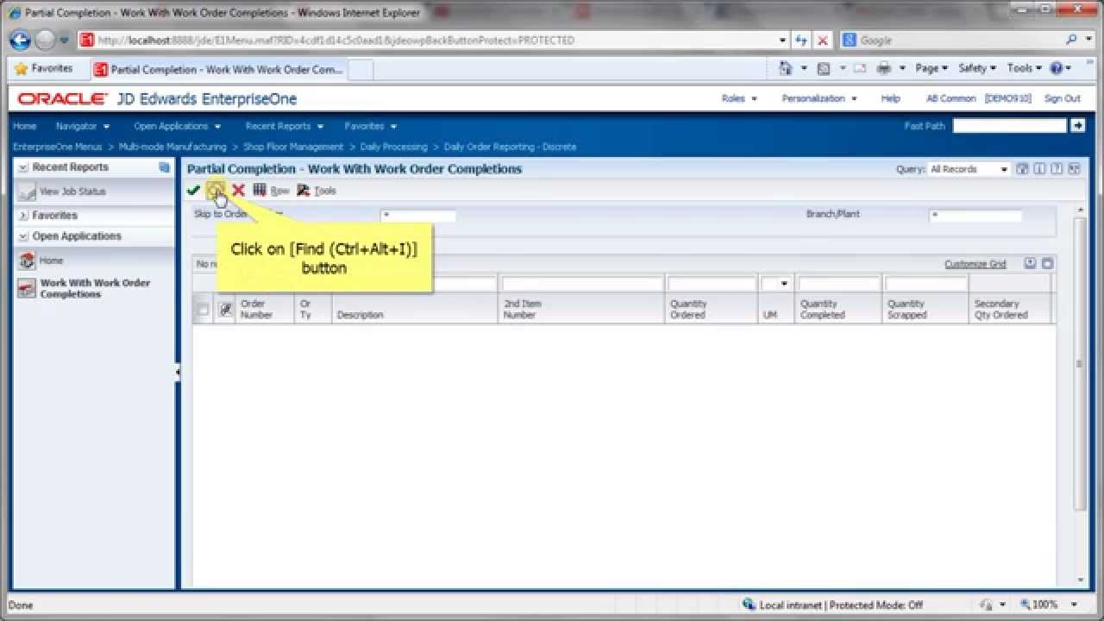Image resolution: width=1104 pixels, height=621 pixels.
Task: Click the IE Home toolbar icon
Action: click(x=786, y=68)
